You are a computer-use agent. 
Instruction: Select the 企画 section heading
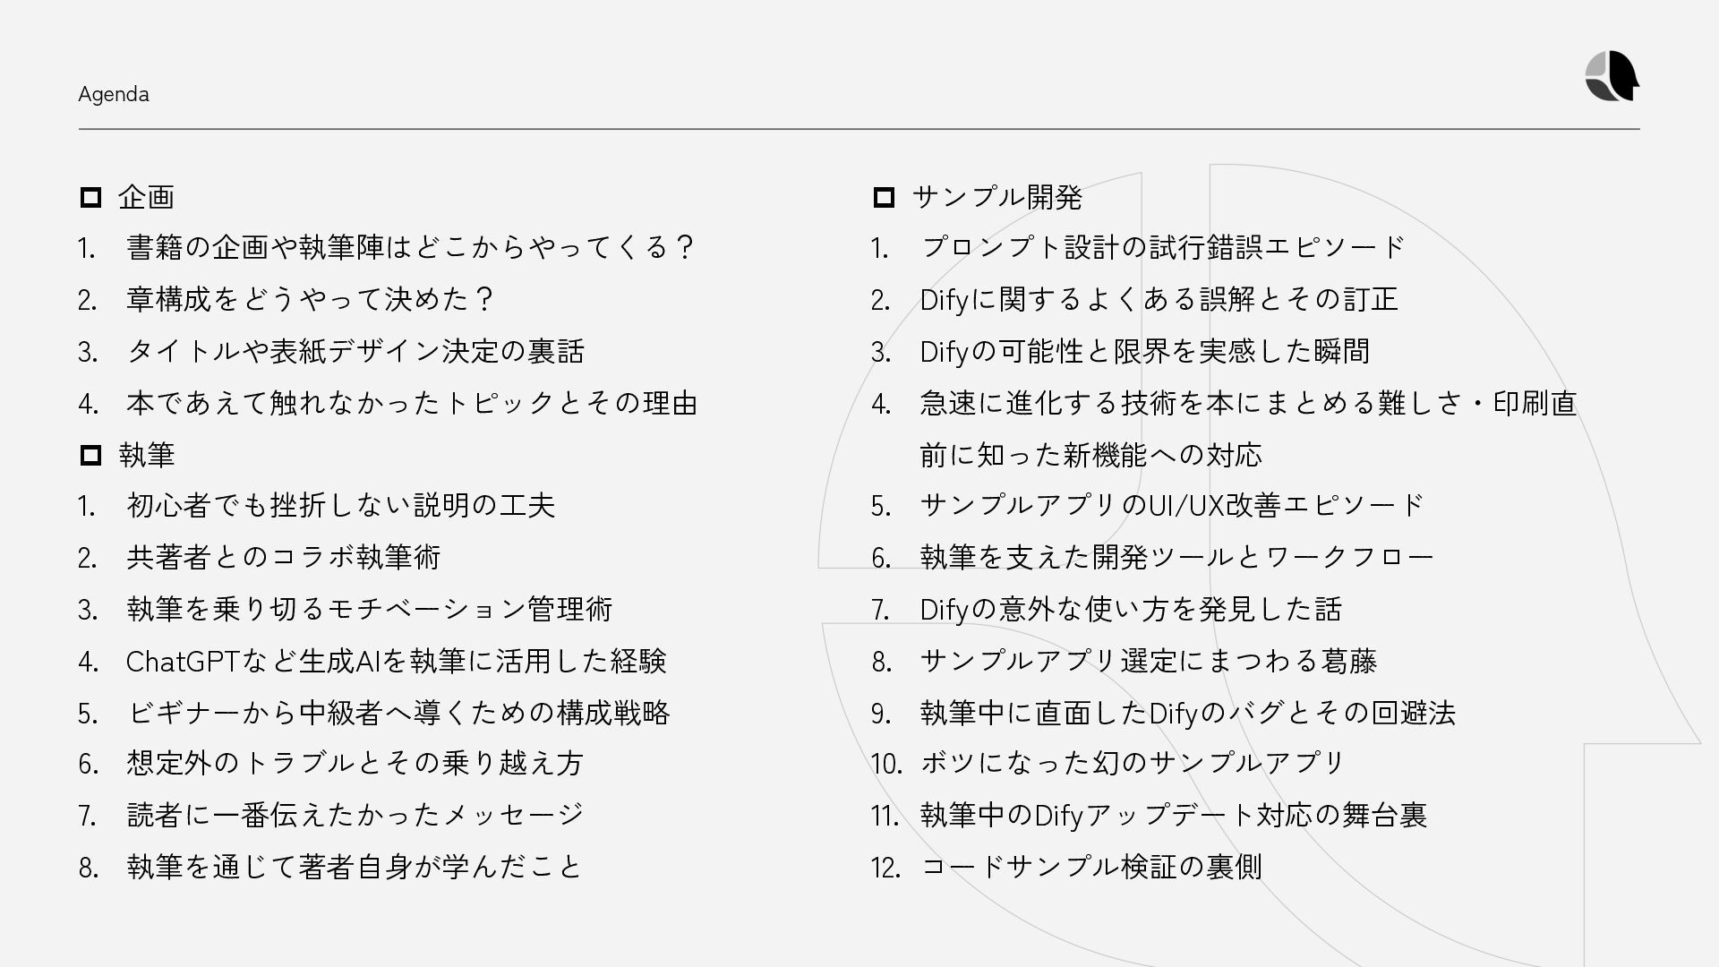tap(146, 197)
